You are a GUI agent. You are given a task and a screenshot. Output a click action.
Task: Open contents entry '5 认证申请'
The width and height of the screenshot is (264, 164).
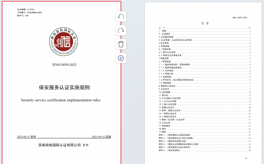(x=164, y=43)
